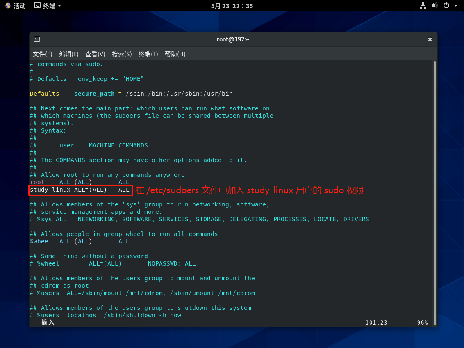Open the 编辑(E) menu
This screenshot has height=348, width=464.
[69, 54]
